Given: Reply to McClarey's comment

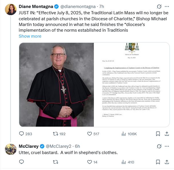Looking at the screenshot, I should coord(21,162).
